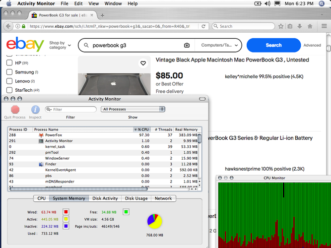The height and width of the screenshot is (248, 331).
Task: Open the File menu
Action: 65,3
